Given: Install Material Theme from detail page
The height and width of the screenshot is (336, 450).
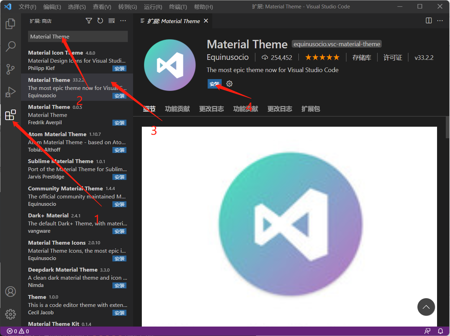Looking at the screenshot, I should pyautogui.click(x=214, y=84).
